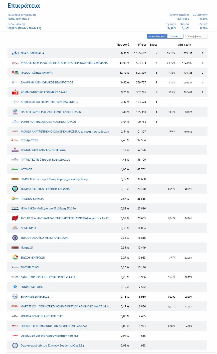Click the ΠΑΣΟΚ party logo icon

point(15,73)
